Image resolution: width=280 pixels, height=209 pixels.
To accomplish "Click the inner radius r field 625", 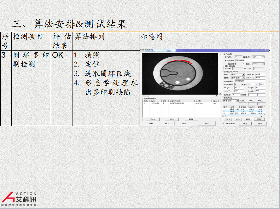I will (260, 78).
